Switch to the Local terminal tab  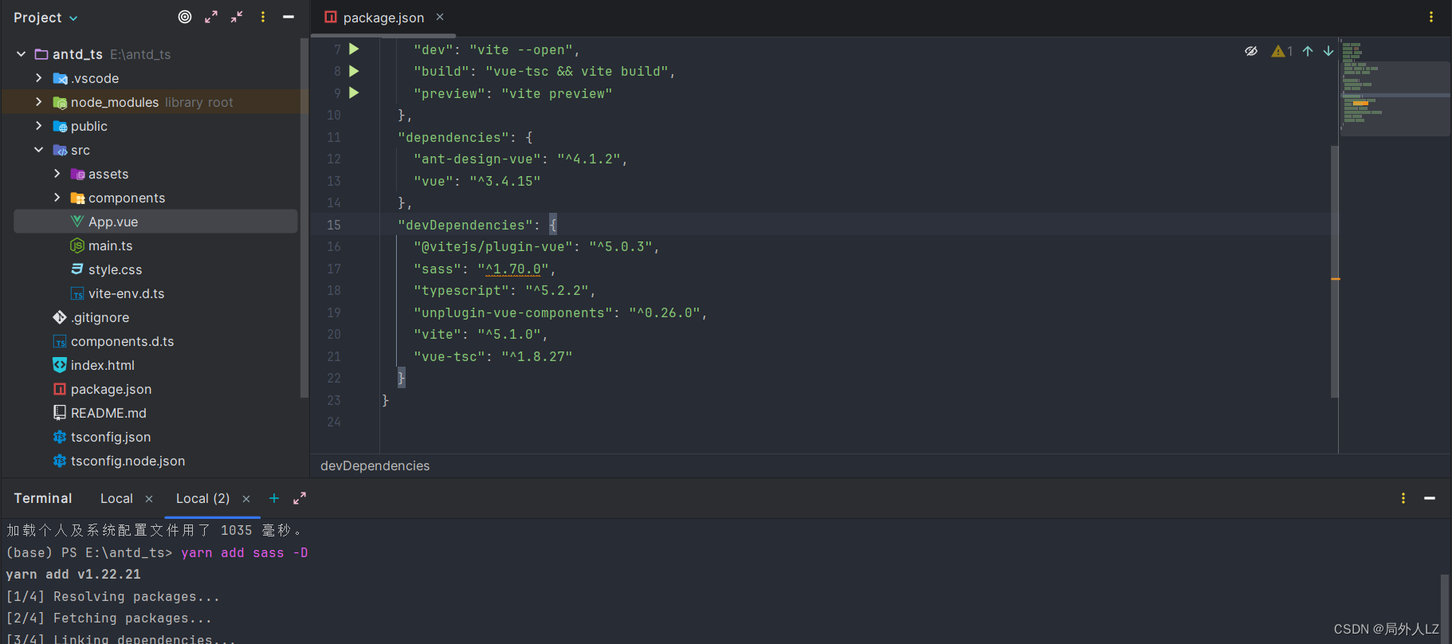click(116, 498)
